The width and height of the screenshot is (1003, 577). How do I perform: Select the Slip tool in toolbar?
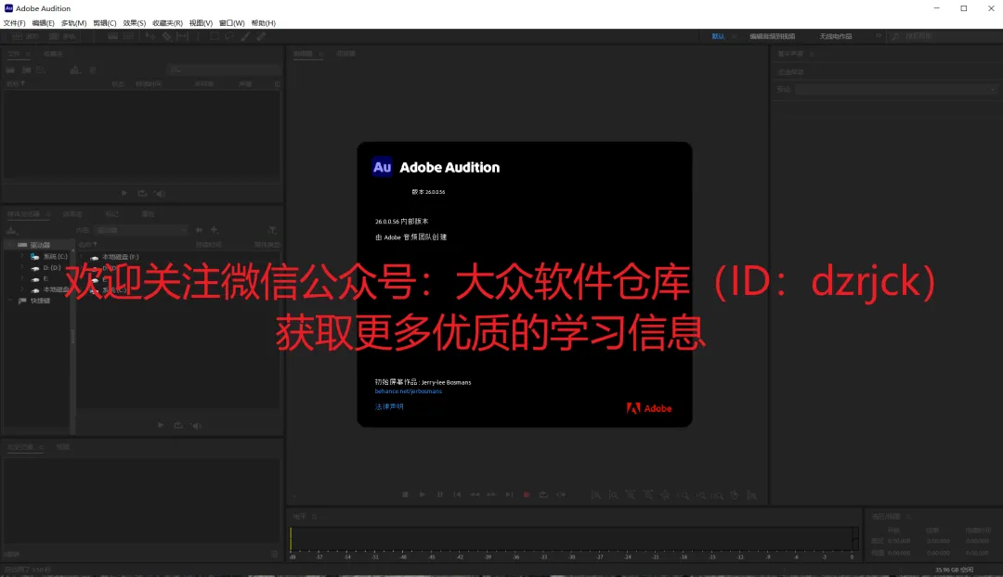(x=182, y=36)
